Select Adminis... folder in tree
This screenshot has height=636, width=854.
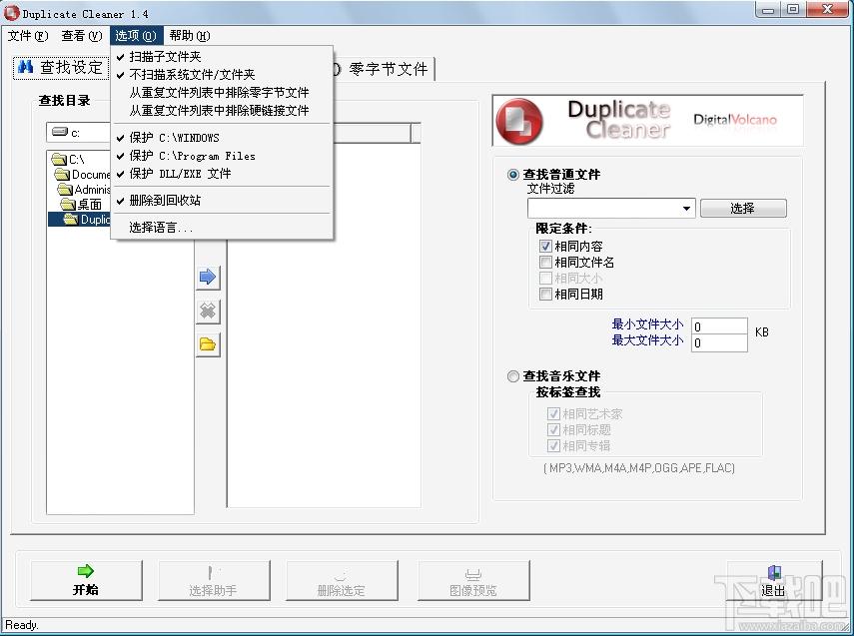click(84, 190)
